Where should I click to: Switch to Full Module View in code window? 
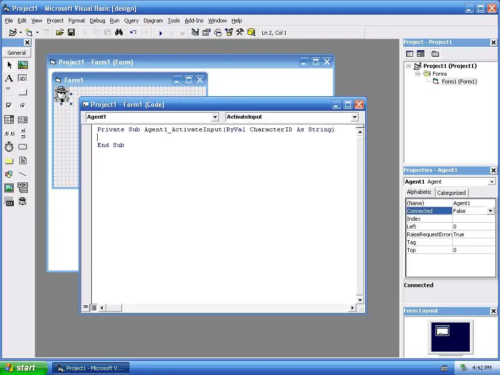click(94, 308)
